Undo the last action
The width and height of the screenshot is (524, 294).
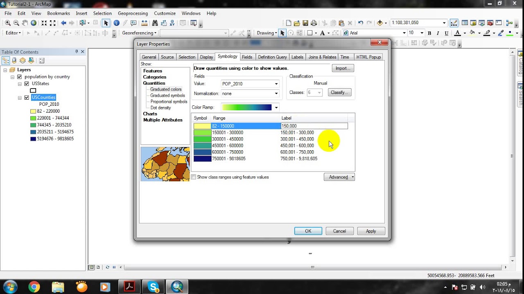[x=361, y=23]
